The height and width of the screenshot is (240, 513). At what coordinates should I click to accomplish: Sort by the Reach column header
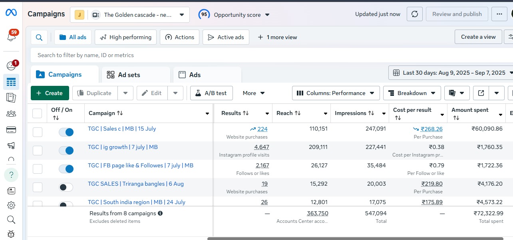(288, 113)
